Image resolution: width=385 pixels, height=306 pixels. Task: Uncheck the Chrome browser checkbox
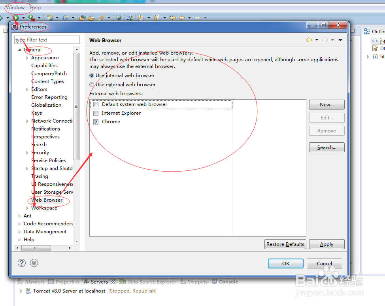coord(96,122)
